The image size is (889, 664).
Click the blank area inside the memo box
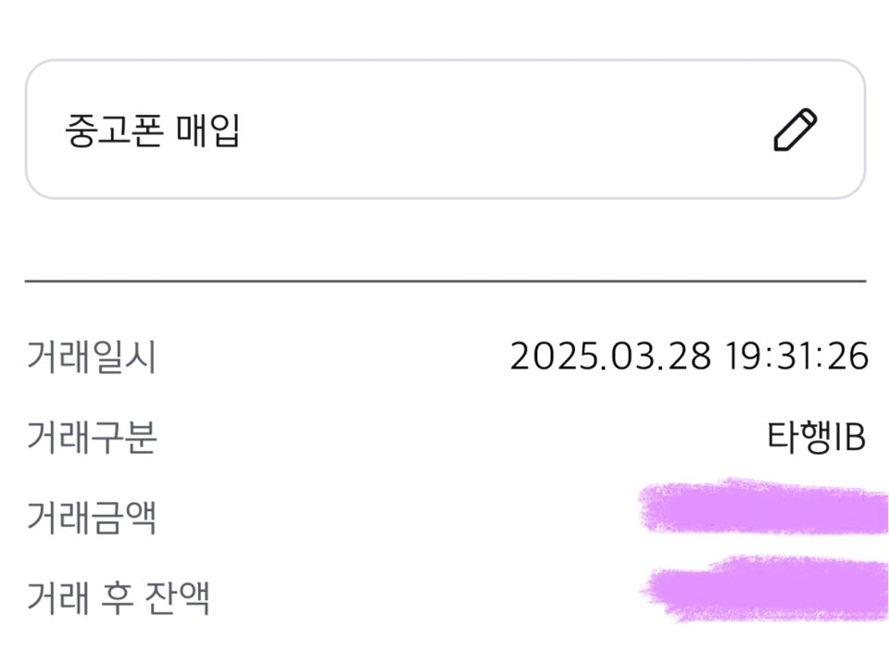500,130
